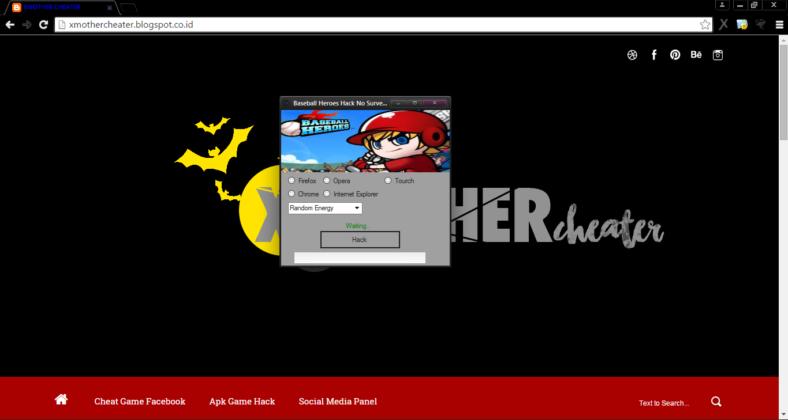
Task: Click the search magnifier icon
Action: [x=716, y=402]
